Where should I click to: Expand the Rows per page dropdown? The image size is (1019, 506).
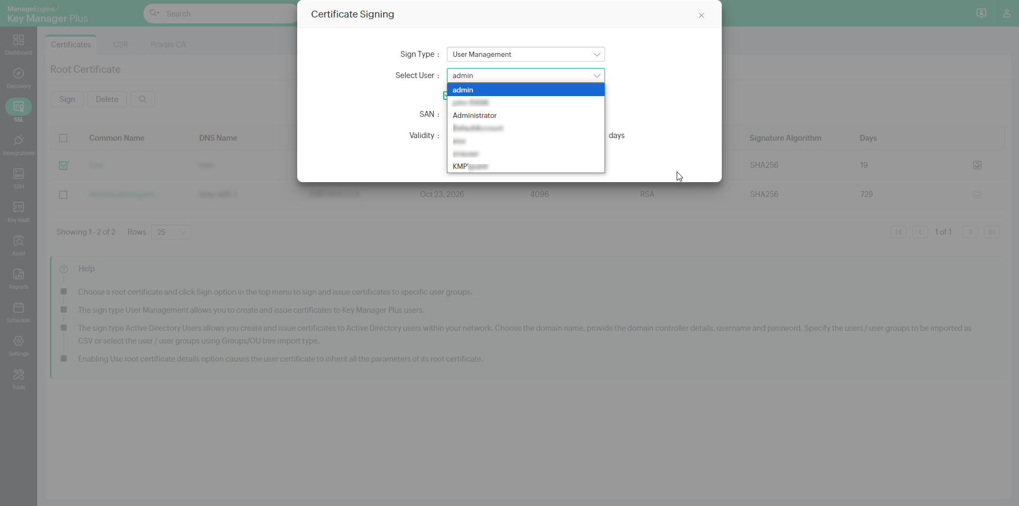(170, 232)
